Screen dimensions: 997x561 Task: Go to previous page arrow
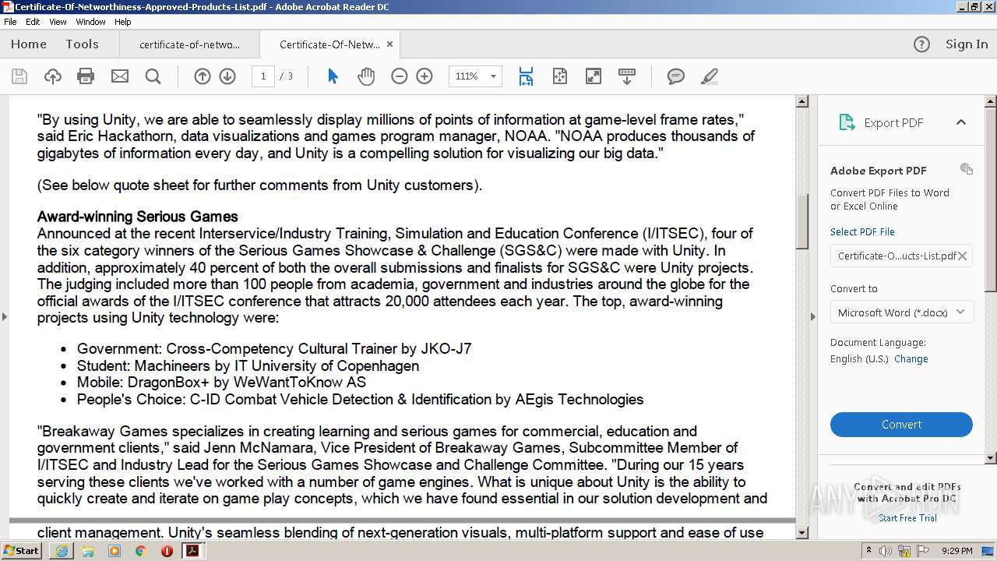click(203, 76)
